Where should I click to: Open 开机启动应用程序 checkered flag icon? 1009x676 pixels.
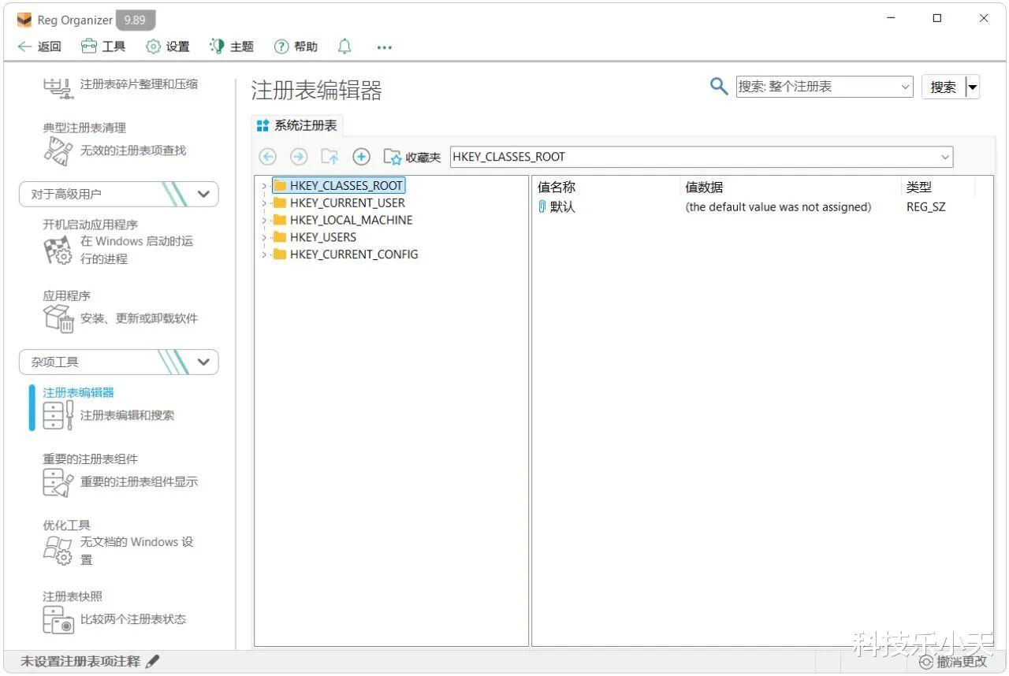[58, 251]
